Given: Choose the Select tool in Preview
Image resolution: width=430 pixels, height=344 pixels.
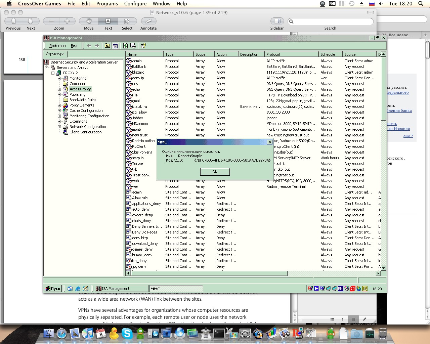Looking at the screenshot, I should tap(127, 21).
